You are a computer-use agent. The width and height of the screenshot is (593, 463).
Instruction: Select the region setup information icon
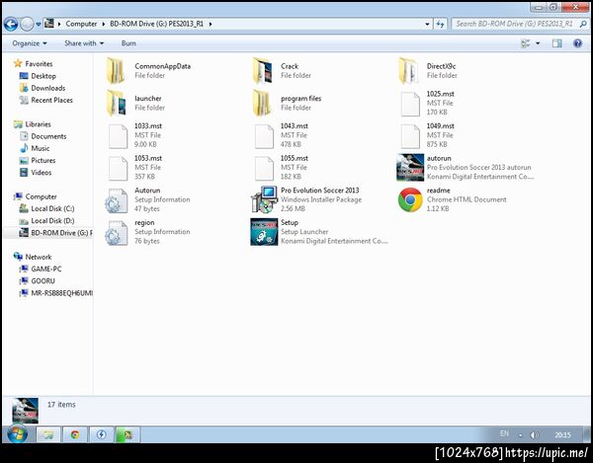(x=117, y=233)
